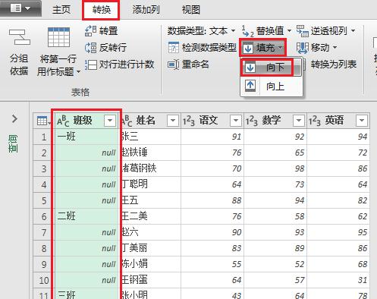This screenshot has height=299, width=377.
Task: Select row number 10 header
Action: click(x=44, y=280)
